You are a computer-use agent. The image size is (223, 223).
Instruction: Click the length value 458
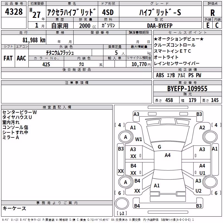tap(169, 100)
